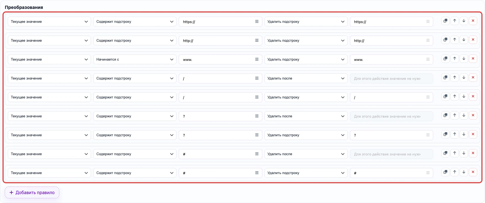Screen dimensions: 485x203
Task: Delete the https:// rule
Action: pos(473,21)
